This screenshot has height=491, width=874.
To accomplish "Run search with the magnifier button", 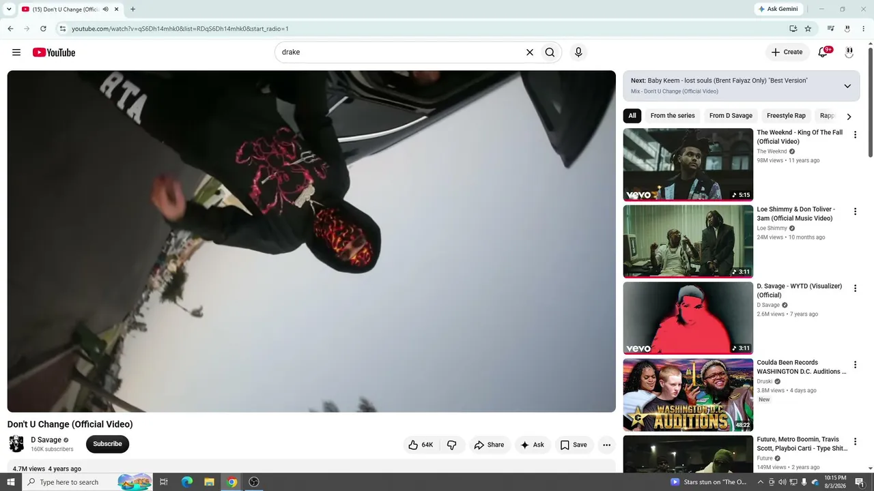I will (x=550, y=53).
